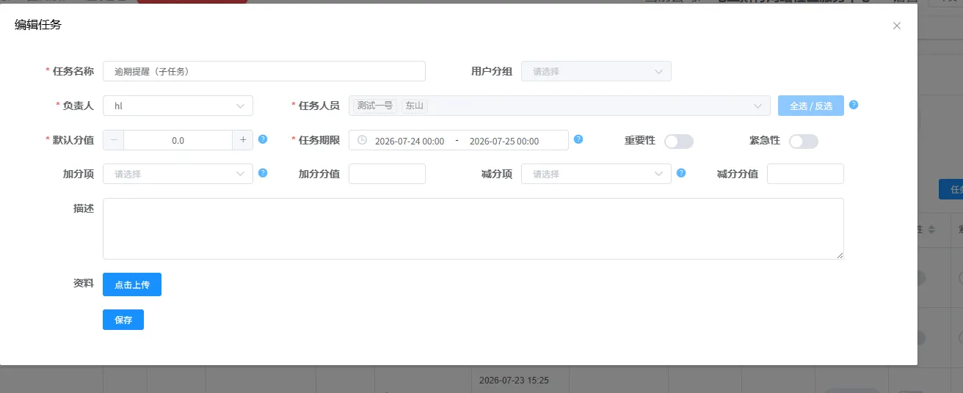Toggle the 紧急性 switch

(804, 142)
